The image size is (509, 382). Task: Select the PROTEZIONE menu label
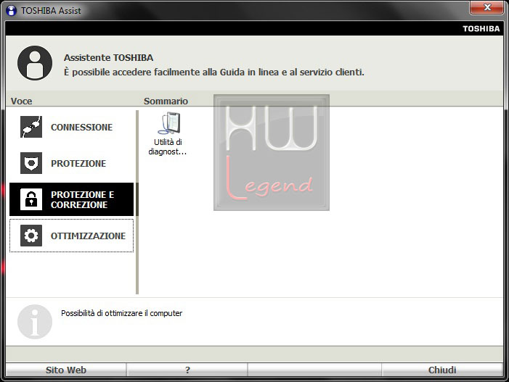coord(78,163)
